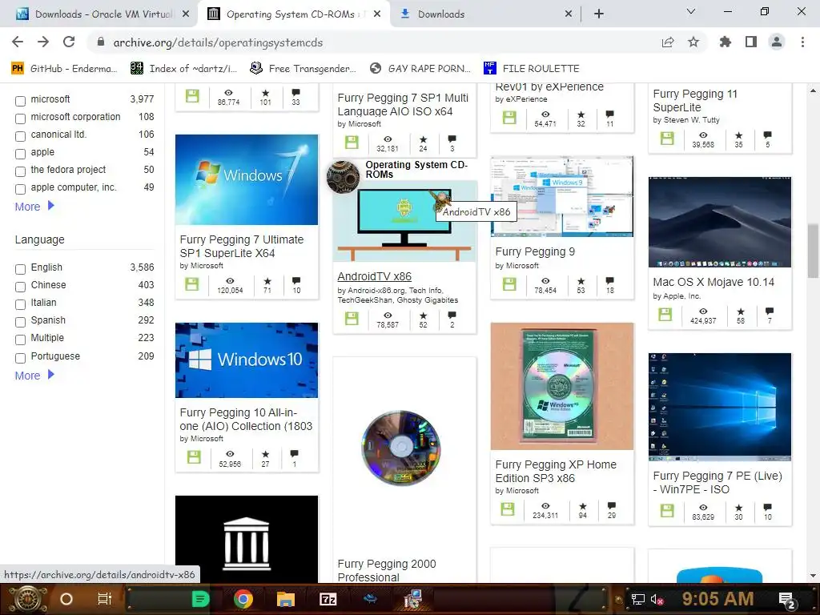Check the microsoft creator filter
Viewport: 820px width, 615px height.
point(20,101)
